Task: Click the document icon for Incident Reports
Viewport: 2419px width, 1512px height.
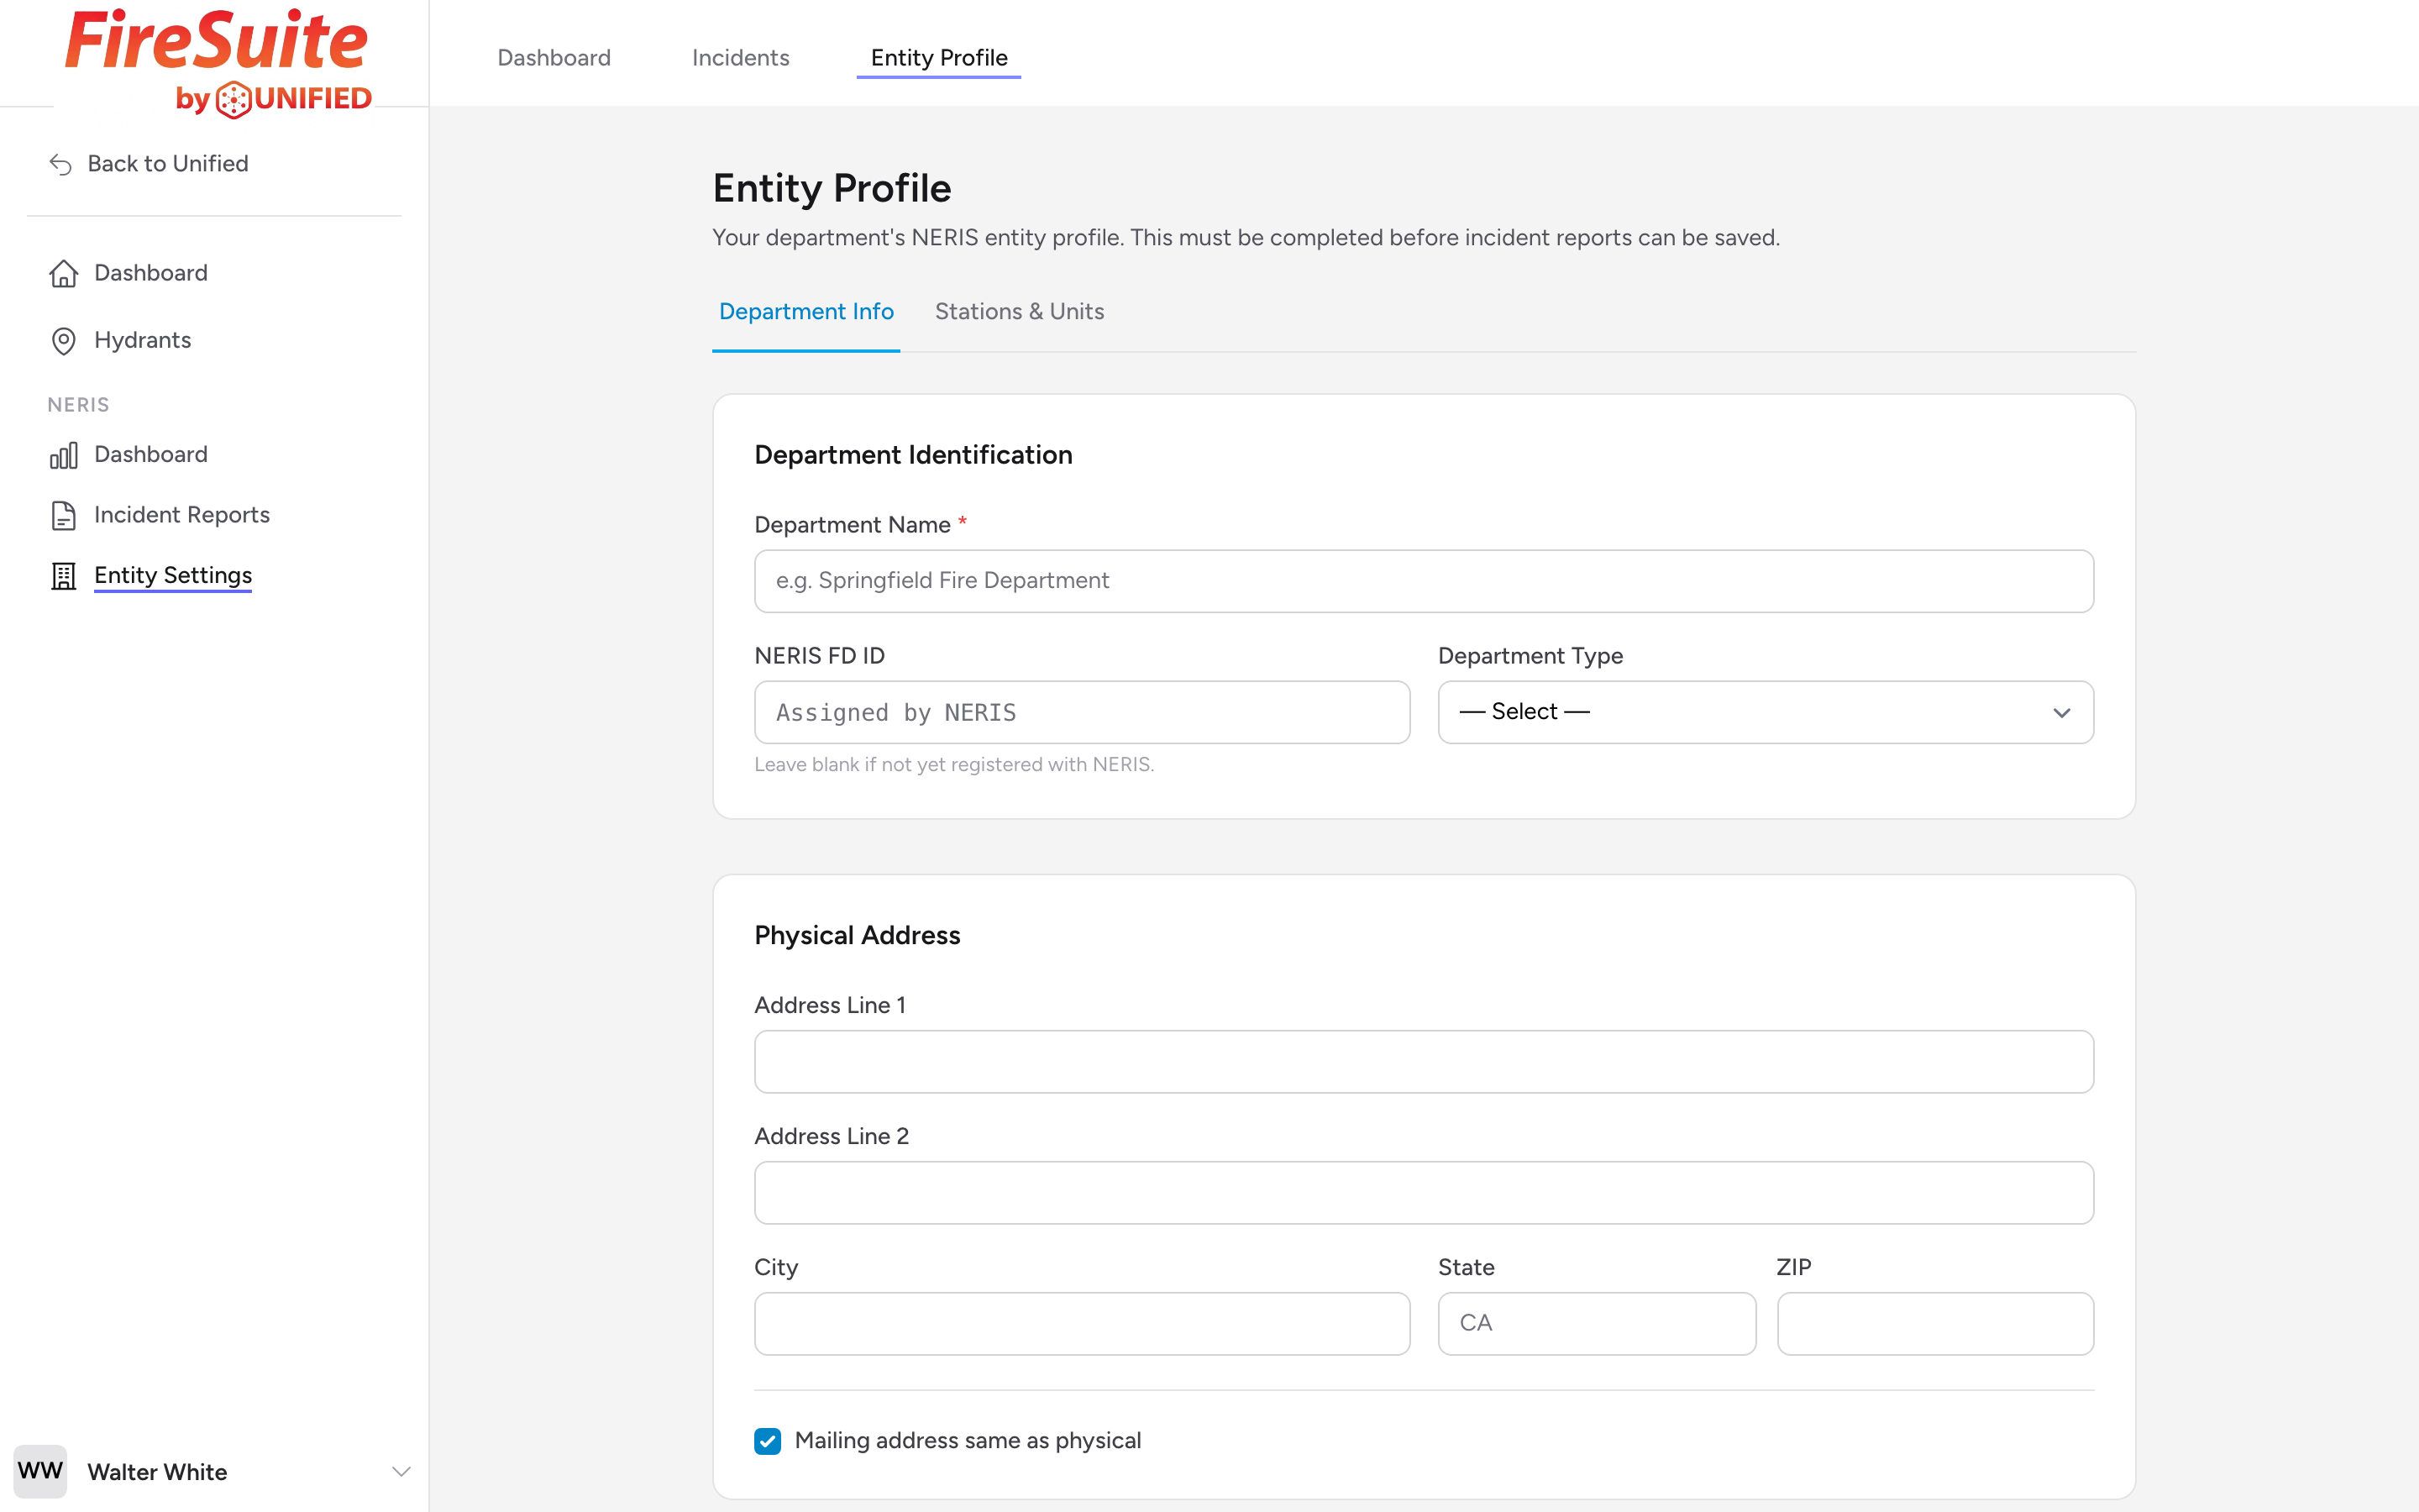Action: pyautogui.click(x=63, y=515)
